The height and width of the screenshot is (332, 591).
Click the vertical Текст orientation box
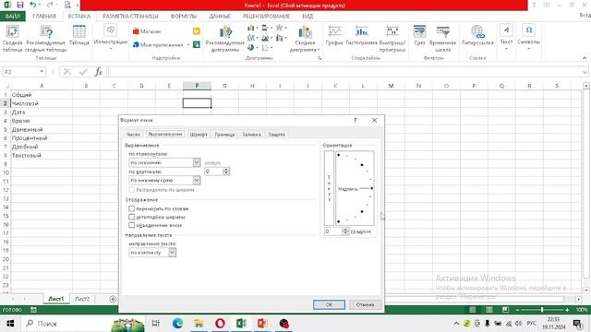[329, 188]
